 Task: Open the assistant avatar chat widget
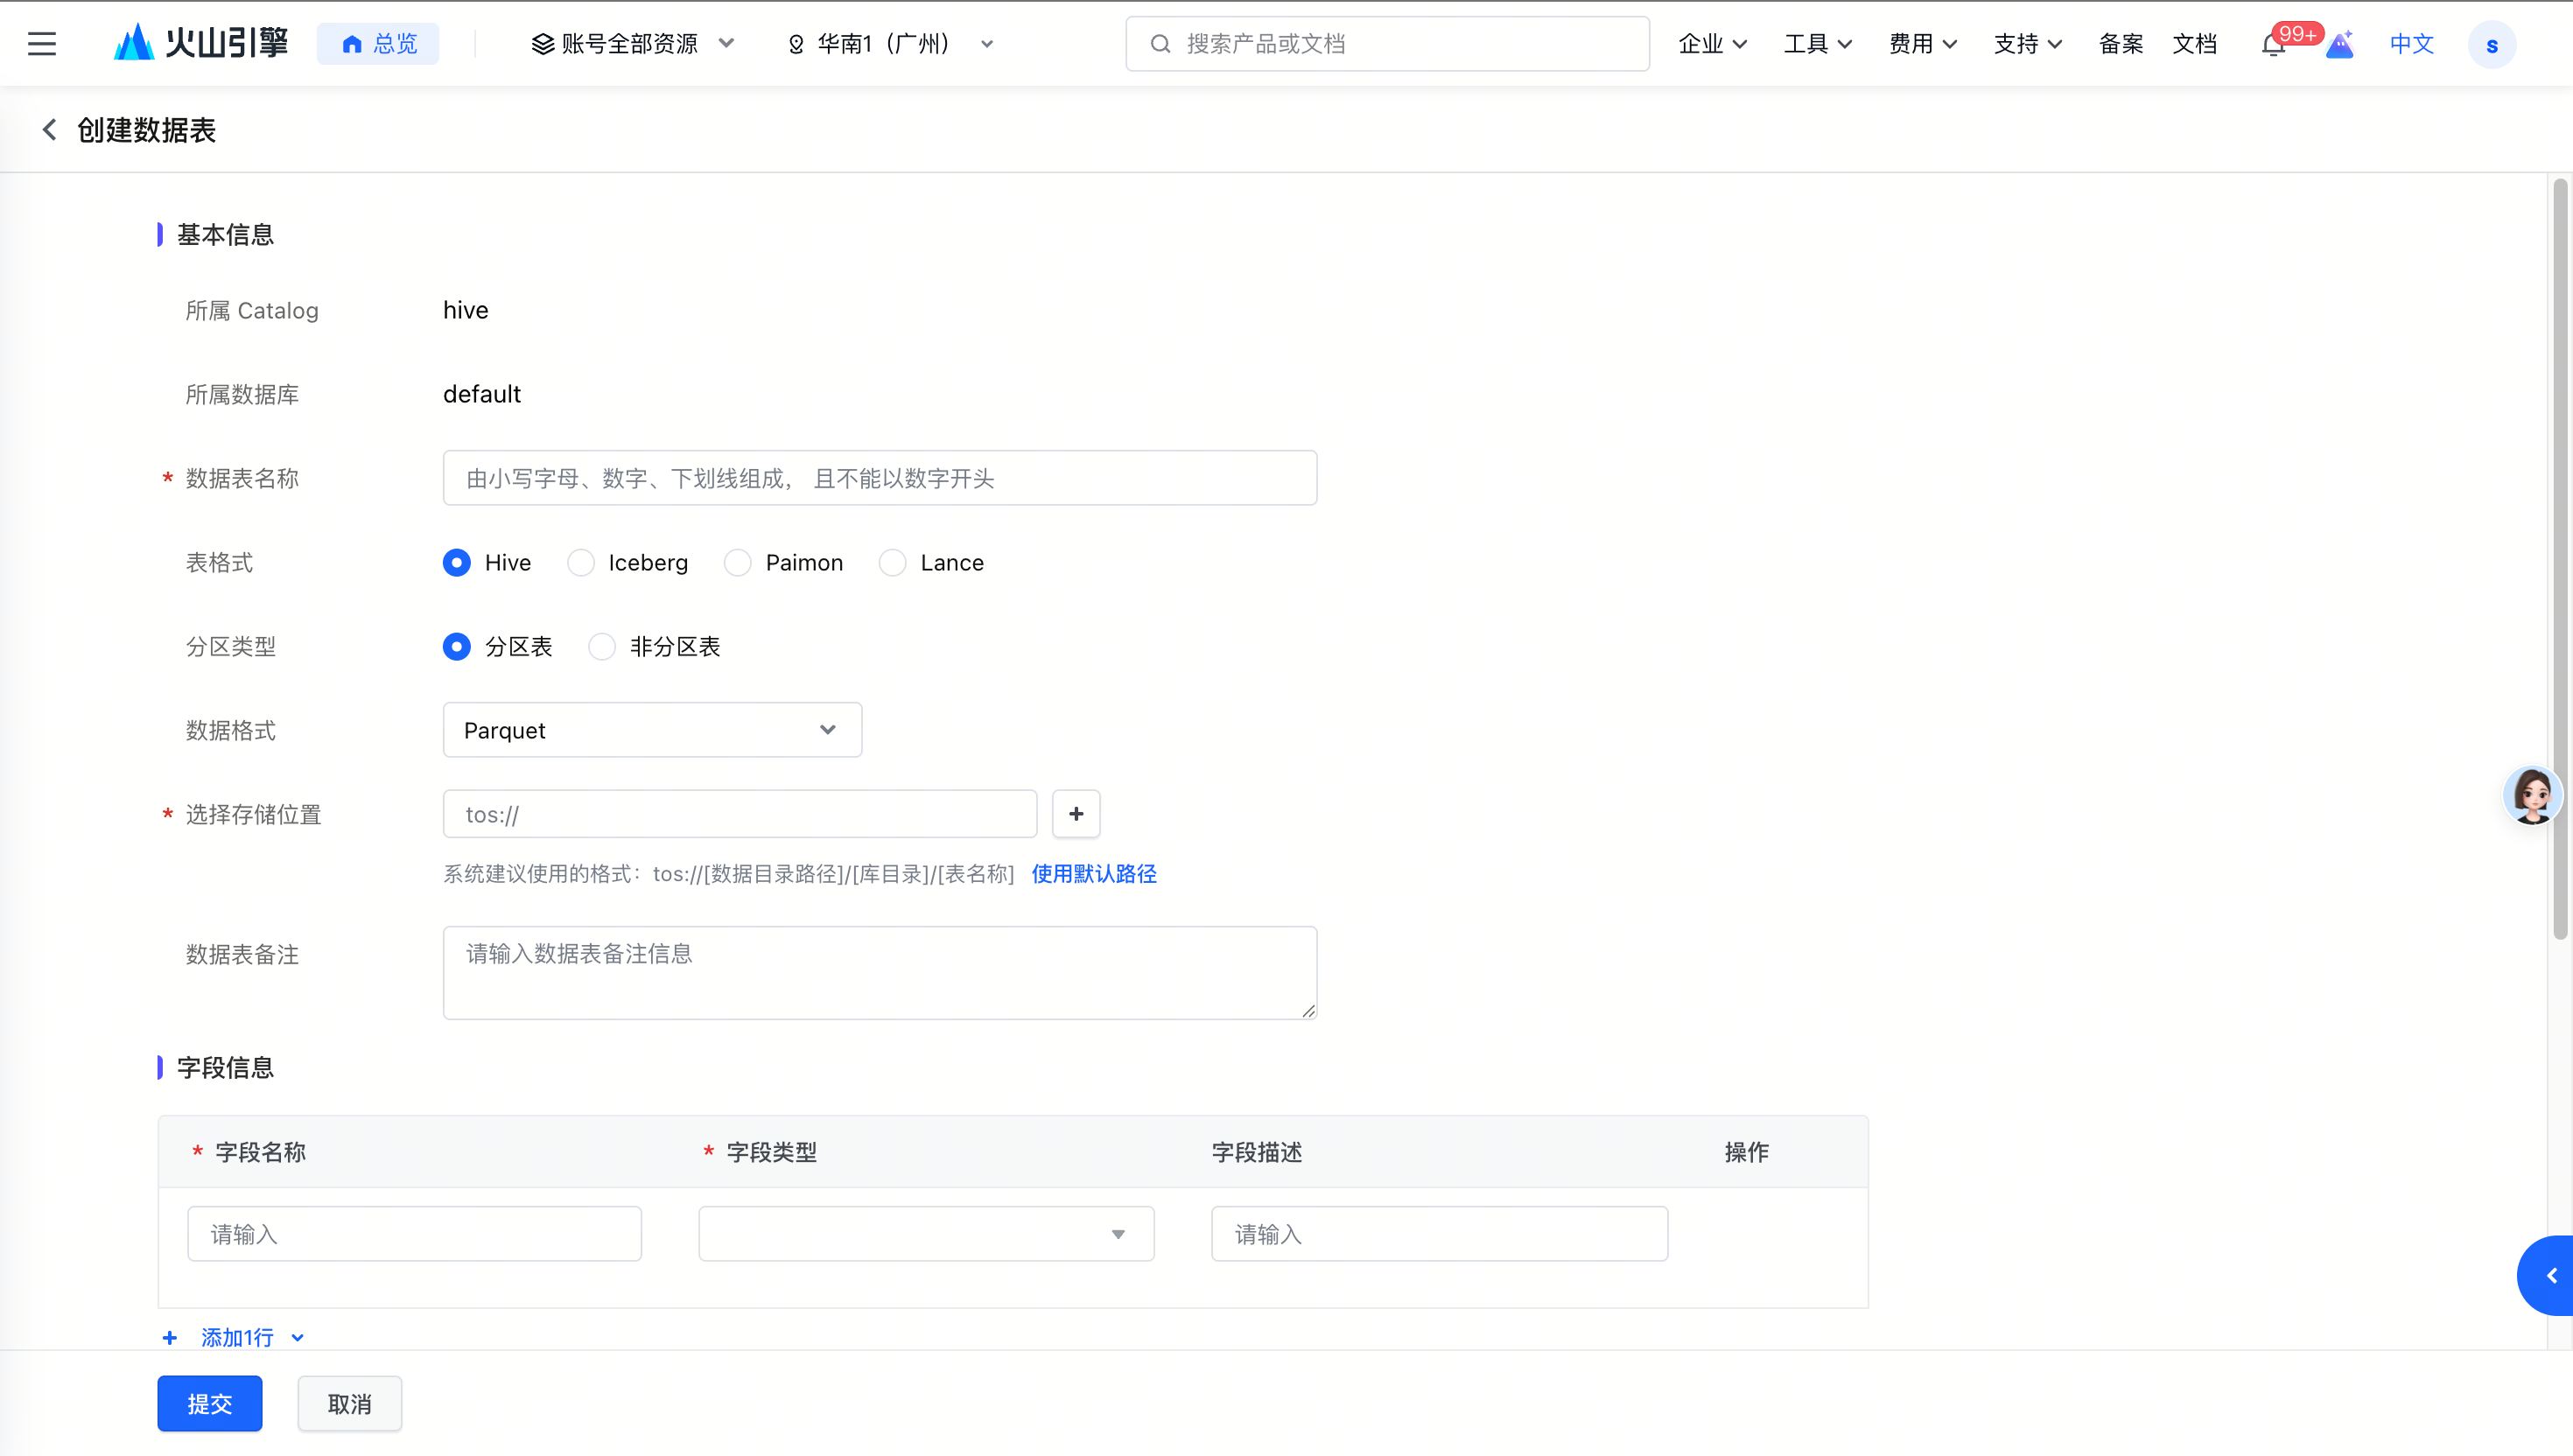pos(2532,796)
